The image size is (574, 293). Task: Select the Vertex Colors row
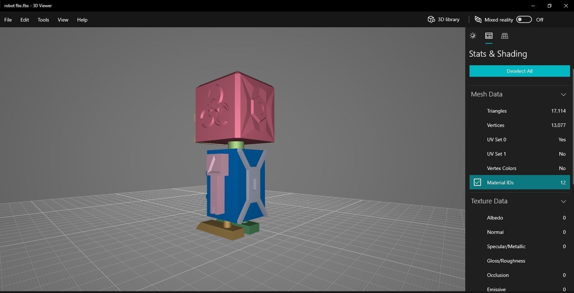(x=519, y=168)
